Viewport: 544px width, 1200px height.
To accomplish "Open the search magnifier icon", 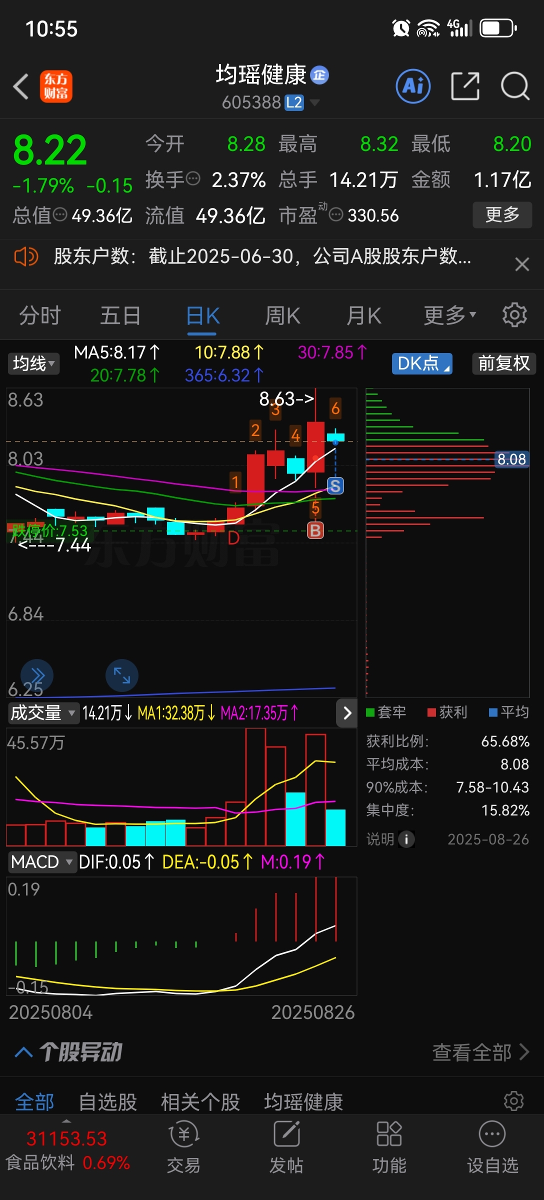I will [x=515, y=86].
